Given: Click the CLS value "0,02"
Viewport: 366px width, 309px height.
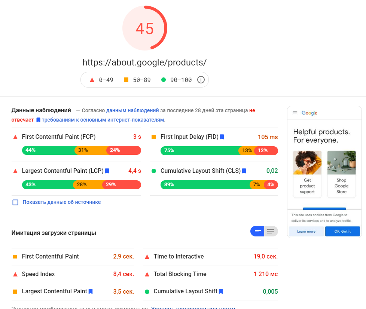Looking at the screenshot, I should tap(272, 171).
